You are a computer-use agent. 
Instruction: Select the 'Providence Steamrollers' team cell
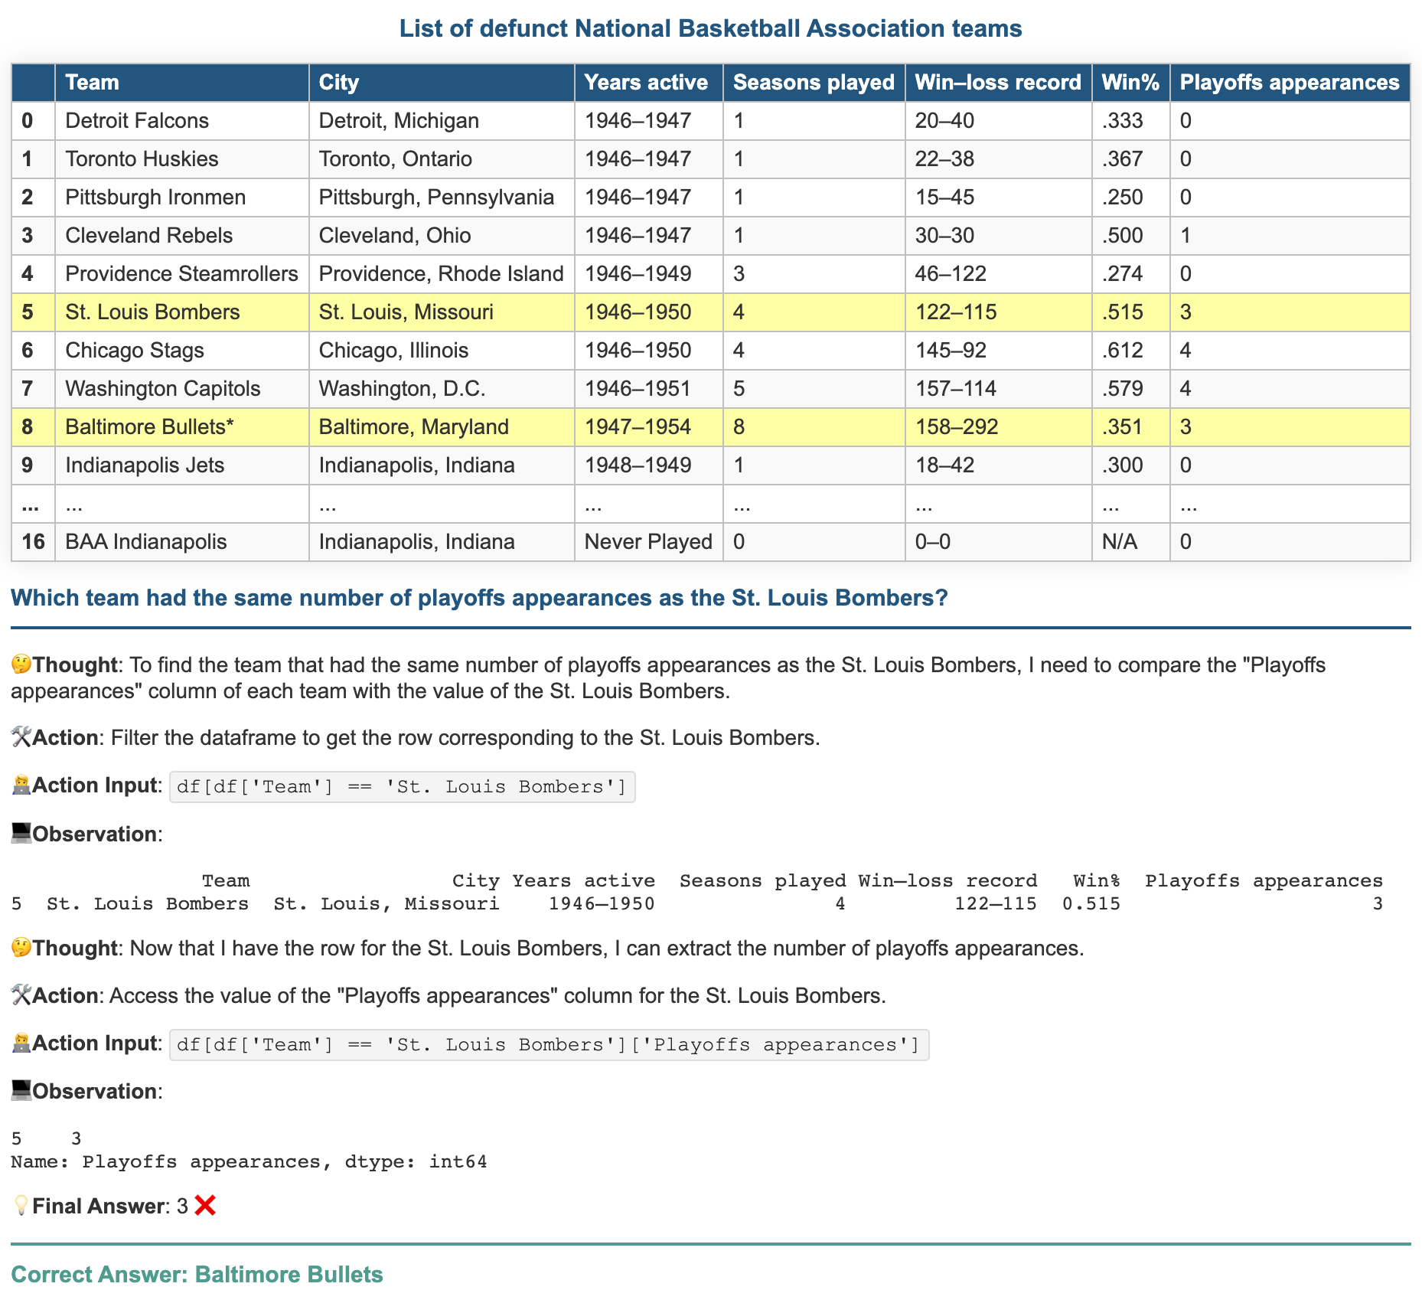click(x=182, y=274)
